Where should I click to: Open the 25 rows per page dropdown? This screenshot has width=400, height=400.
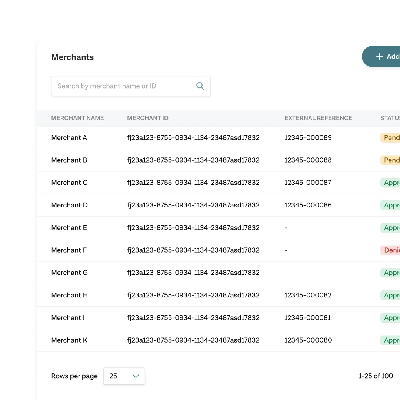tap(124, 376)
